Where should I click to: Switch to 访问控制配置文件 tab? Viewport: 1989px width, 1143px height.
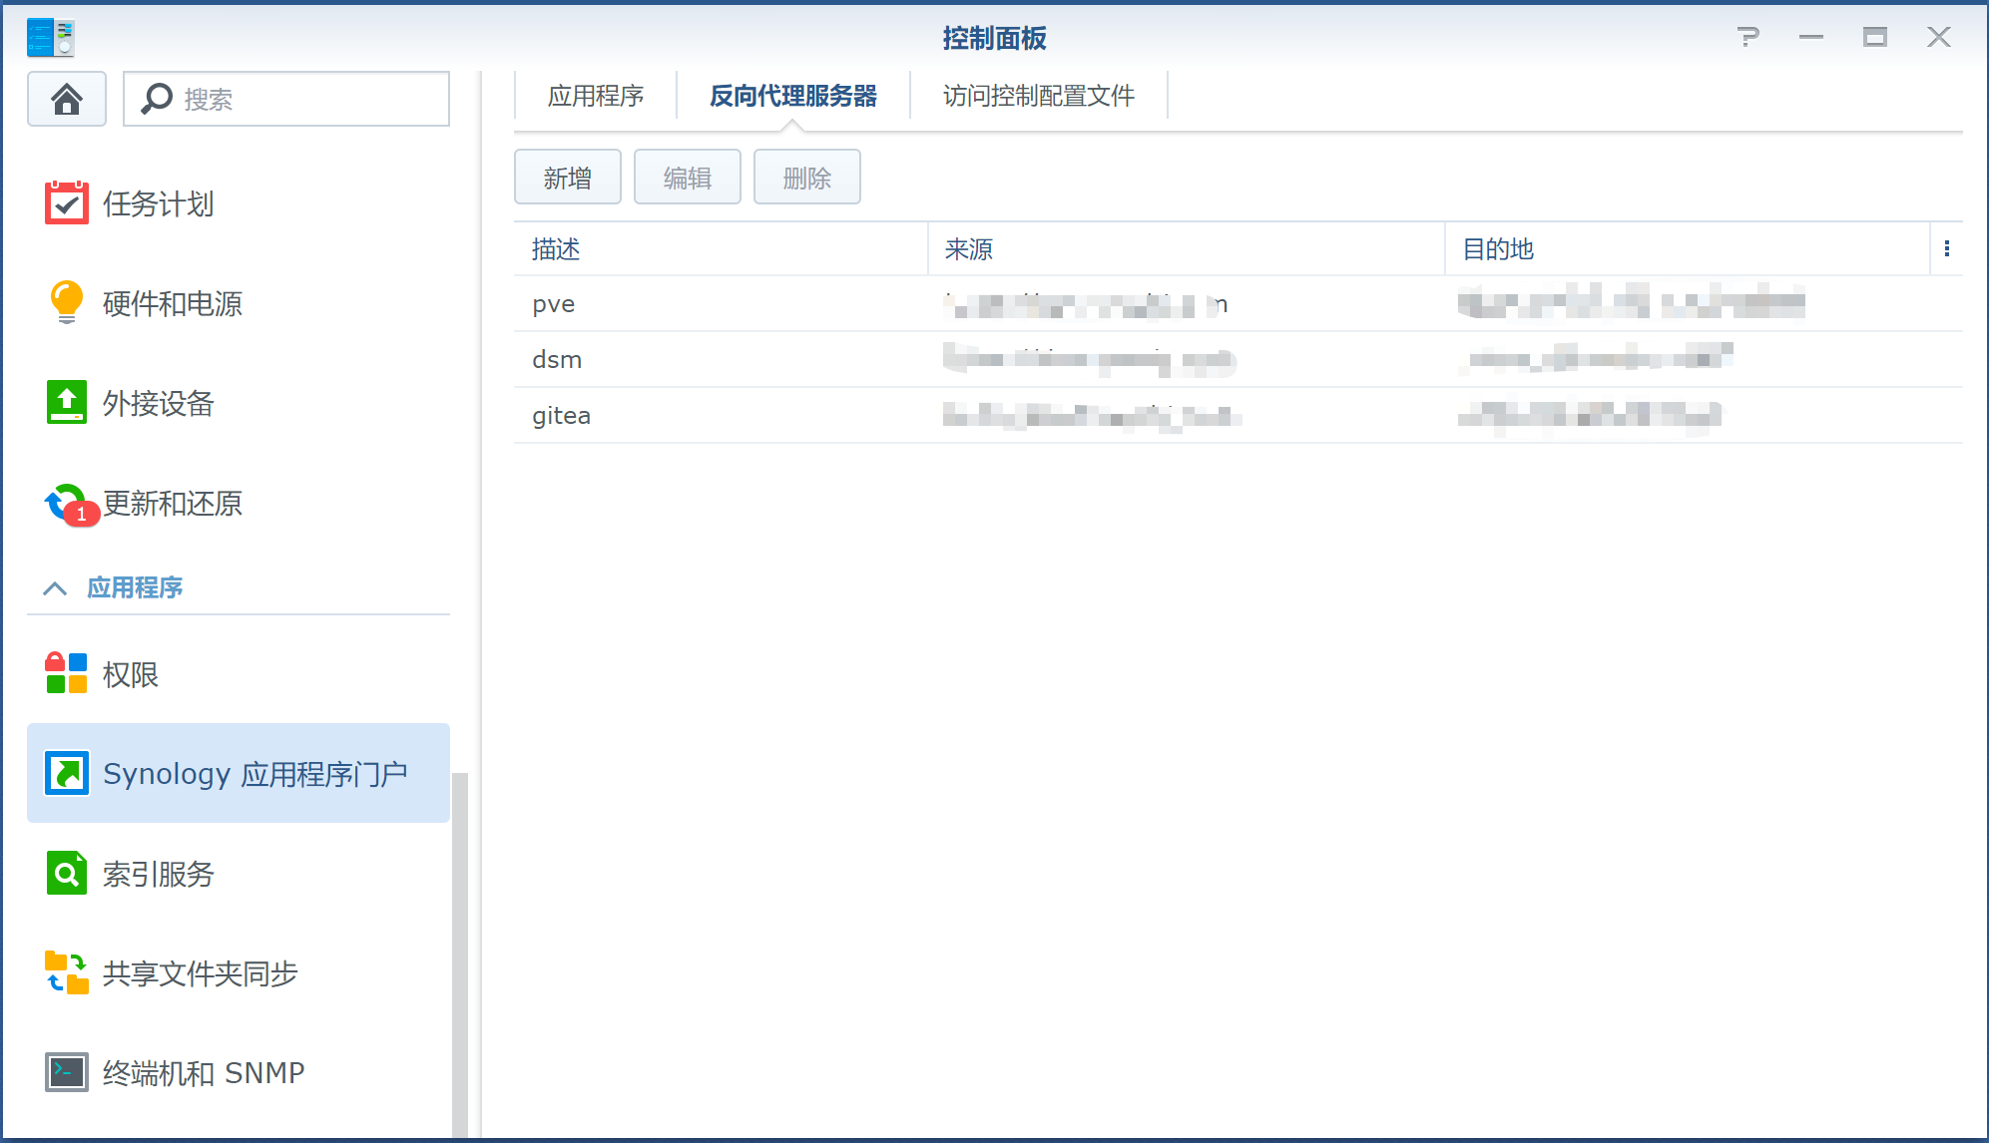pyautogui.click(x=1038, y=96)
